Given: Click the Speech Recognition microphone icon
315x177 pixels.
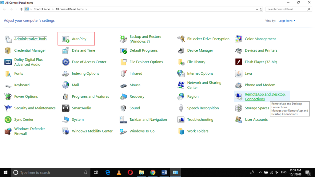Looking at the screenshot, I should tap(181, 108).
